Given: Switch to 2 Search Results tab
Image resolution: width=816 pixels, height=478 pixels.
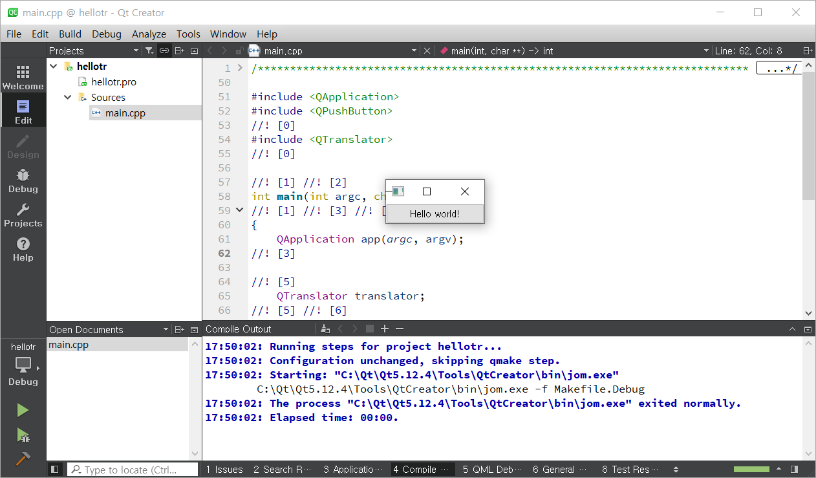Looking at the screenshot, I should pyautogui.click(x=282, y=470).
